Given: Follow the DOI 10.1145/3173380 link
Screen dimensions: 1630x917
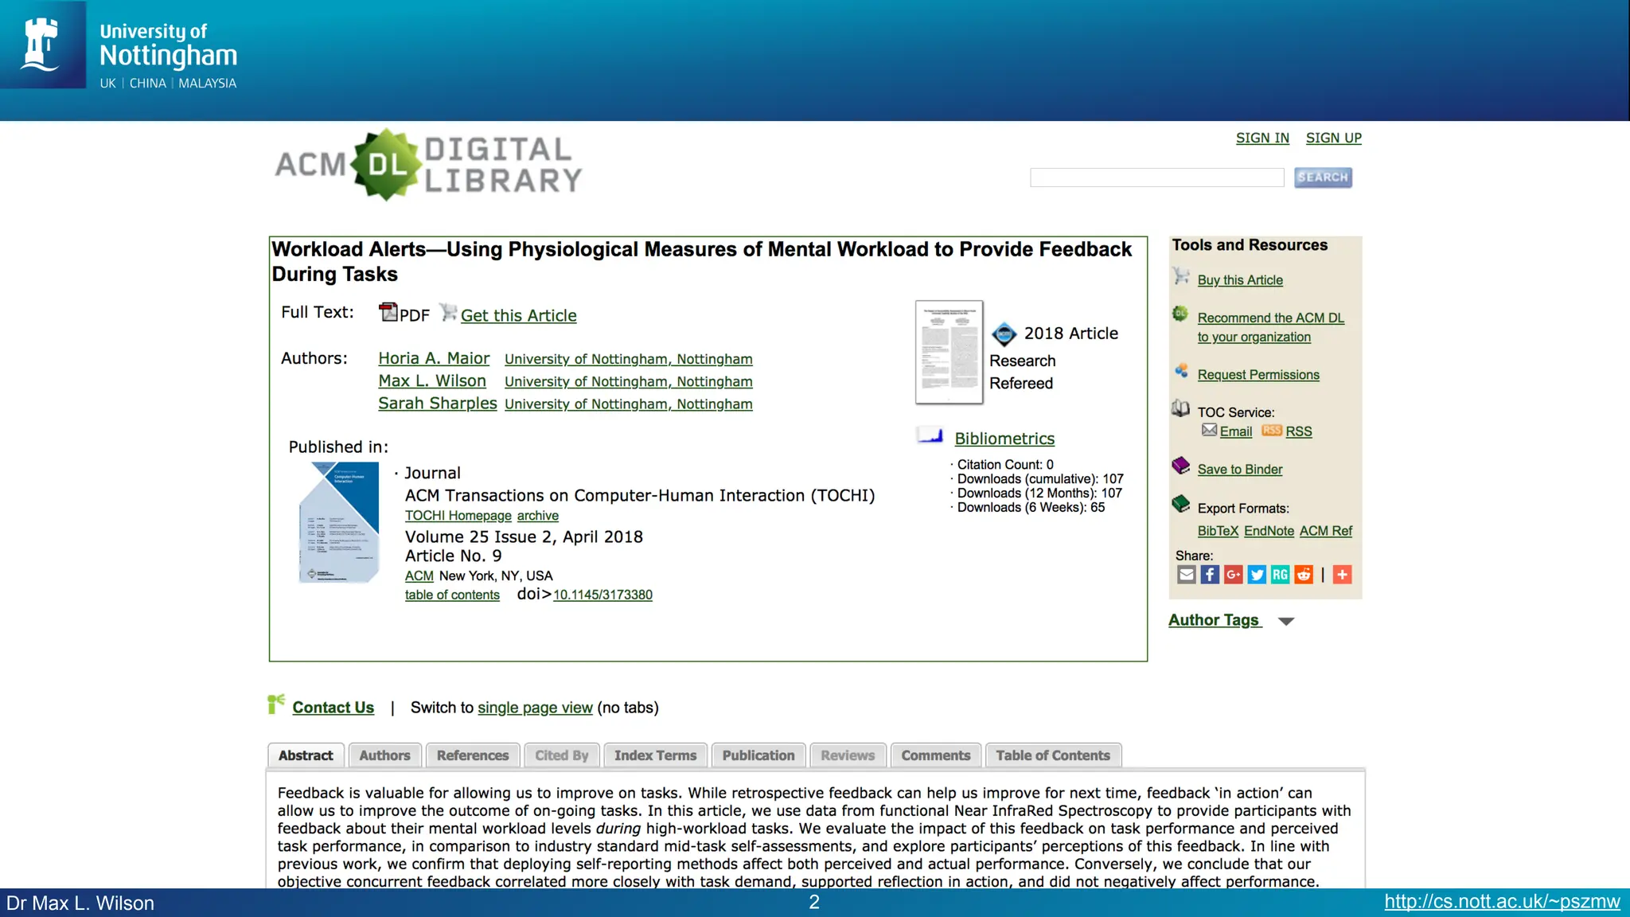Looking at the screenshot, I should (x=602, y=595).
